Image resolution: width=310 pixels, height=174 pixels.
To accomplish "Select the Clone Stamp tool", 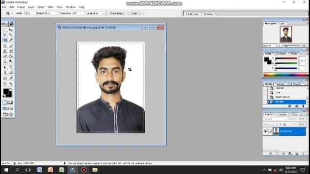I will pyautogui.click(x=5, y=51).
